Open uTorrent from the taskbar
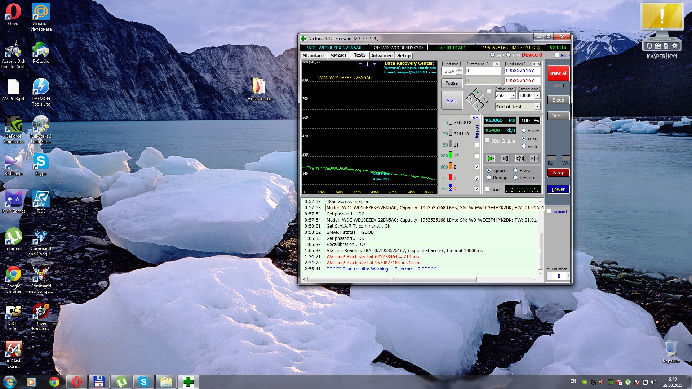 121,382
